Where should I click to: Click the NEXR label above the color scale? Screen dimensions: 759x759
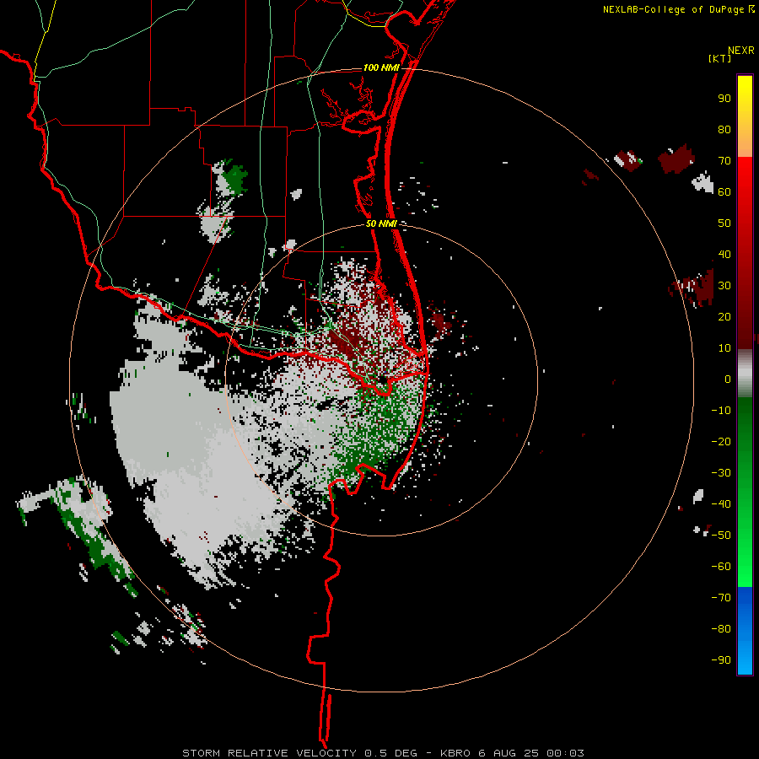(x=741, y=51)
